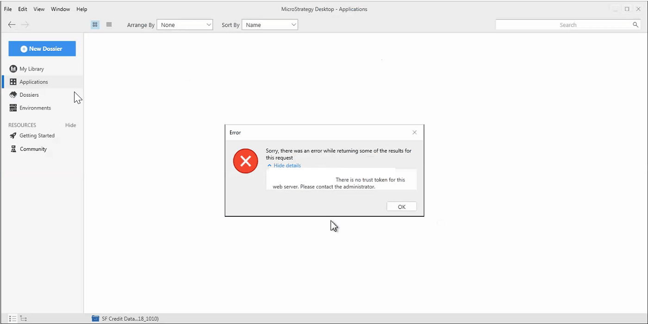Open Environments from the sidebar
648x324 pixels.
click(x=35, y=108)
